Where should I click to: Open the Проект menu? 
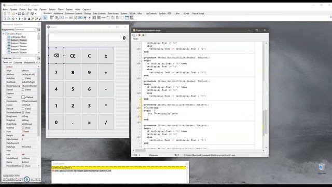click(43, 9)
